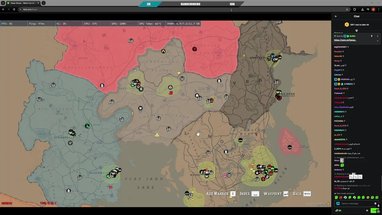Open the tab search dropdown
Screen dimensions: 382x215
3,3
